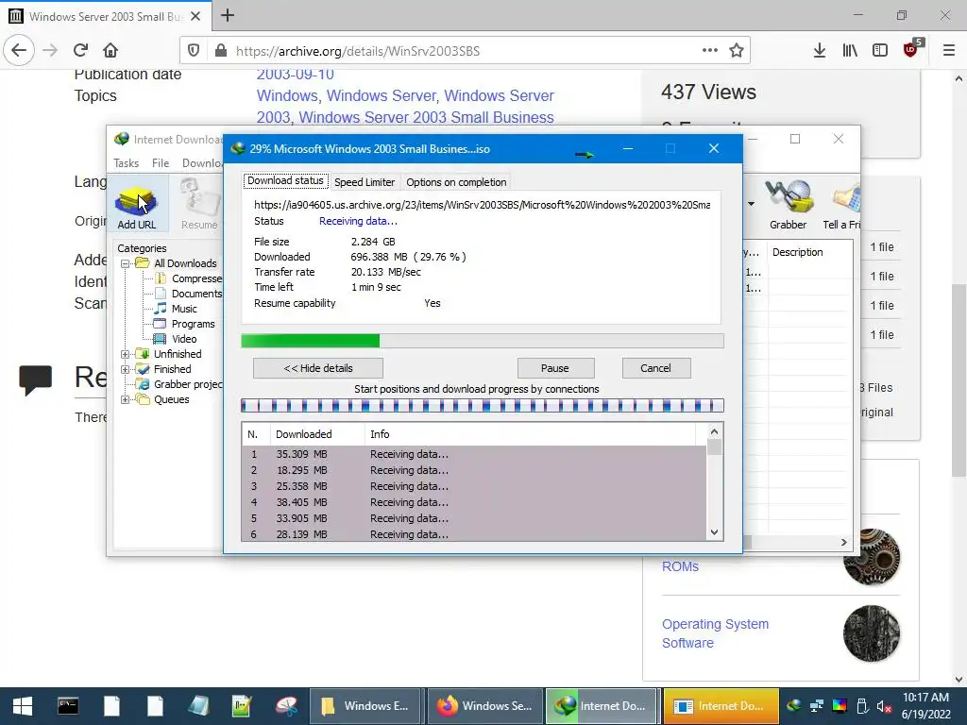The width and height of the screenshot is (967, 725).
Task: Click the Tell a Friend icon
Action: click(841, 205)
